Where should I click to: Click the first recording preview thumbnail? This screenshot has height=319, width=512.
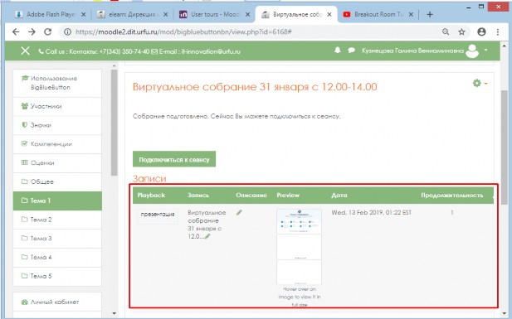click(x=299, y=221)
